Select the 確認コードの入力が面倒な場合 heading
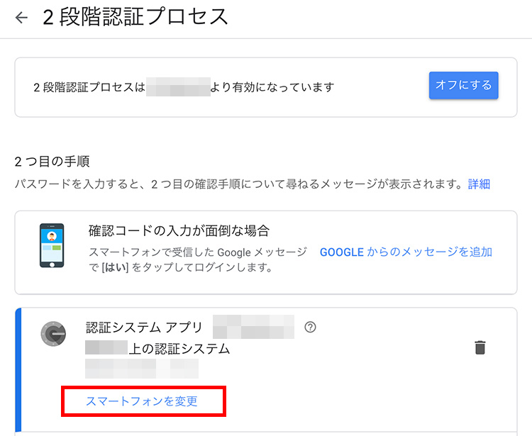 tap(179, 231)
